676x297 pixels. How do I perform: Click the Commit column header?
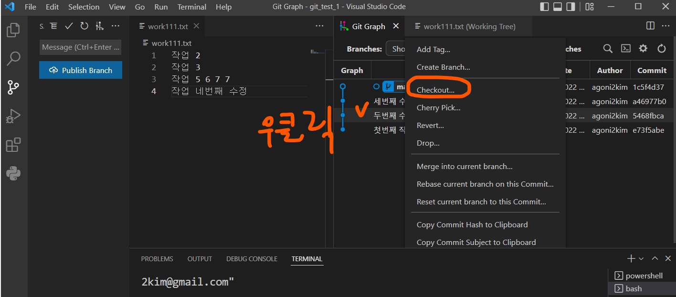pos(652,70)
